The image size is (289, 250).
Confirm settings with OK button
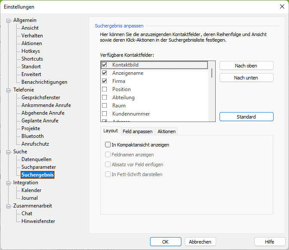165,241
